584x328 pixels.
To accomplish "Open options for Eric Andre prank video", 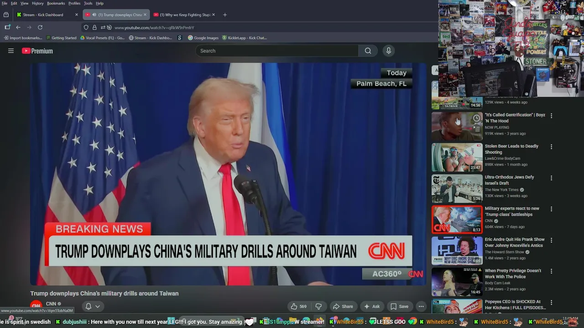I will pos(551,240).
